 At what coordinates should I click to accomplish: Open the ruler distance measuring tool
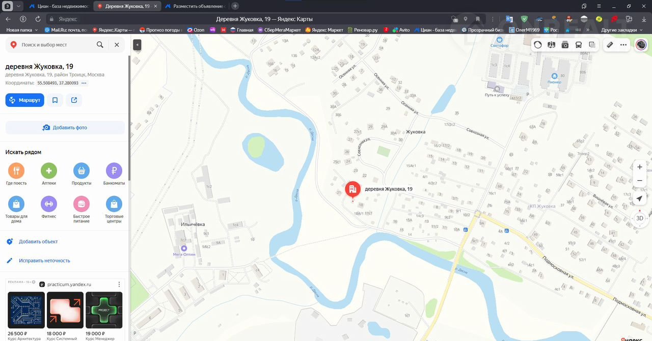[610, 45]
